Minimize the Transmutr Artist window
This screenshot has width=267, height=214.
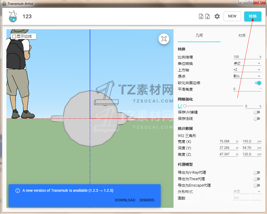pyautogui.click(x=242, y=3)
